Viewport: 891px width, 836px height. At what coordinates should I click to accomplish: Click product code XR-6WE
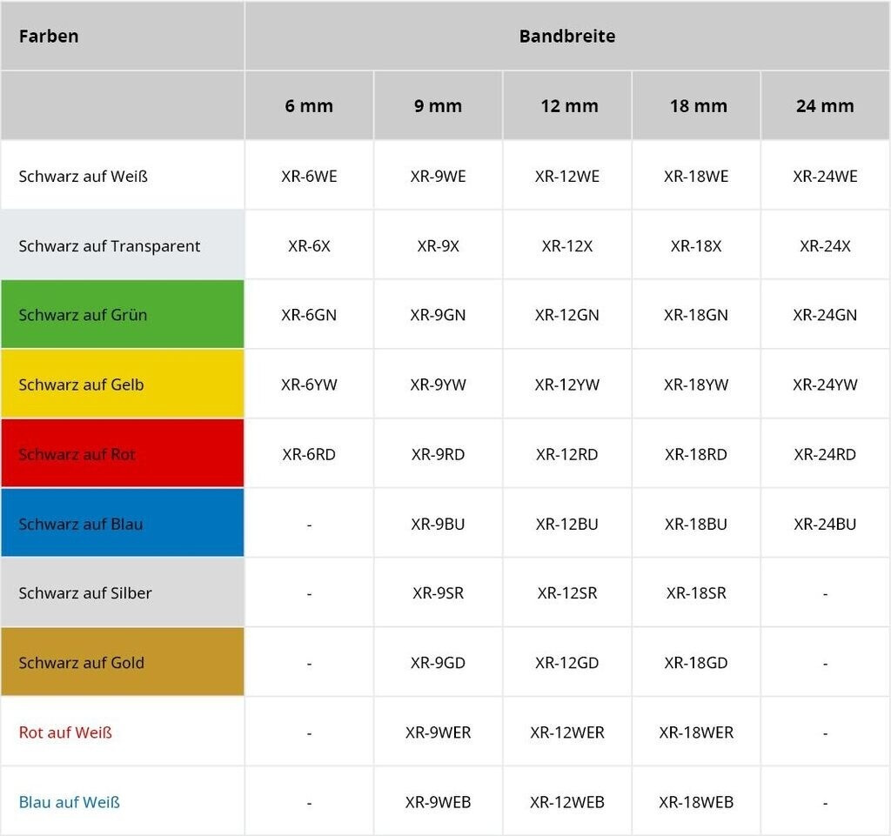click(309, 177)
